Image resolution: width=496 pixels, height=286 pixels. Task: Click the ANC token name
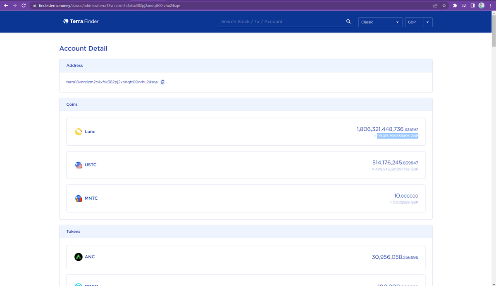(90, 257)
